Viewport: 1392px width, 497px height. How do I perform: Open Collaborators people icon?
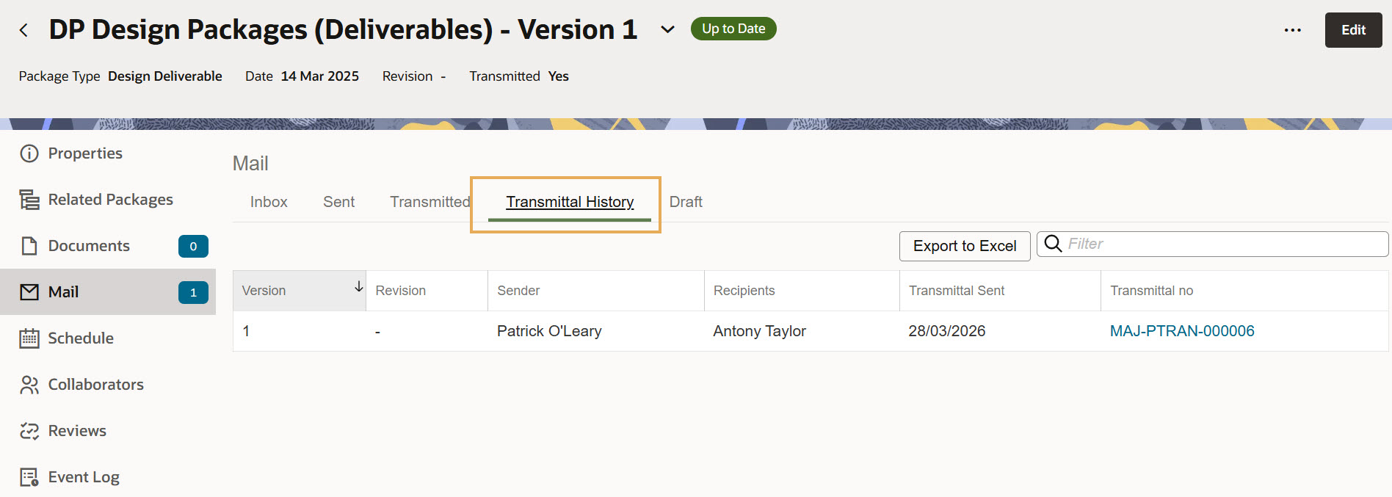pos(29,385)
